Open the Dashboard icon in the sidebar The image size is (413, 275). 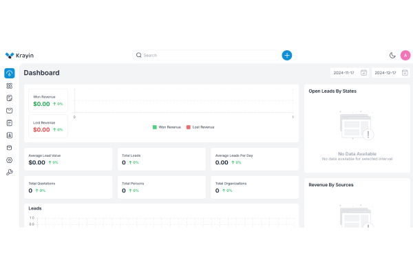click(10, 74)
